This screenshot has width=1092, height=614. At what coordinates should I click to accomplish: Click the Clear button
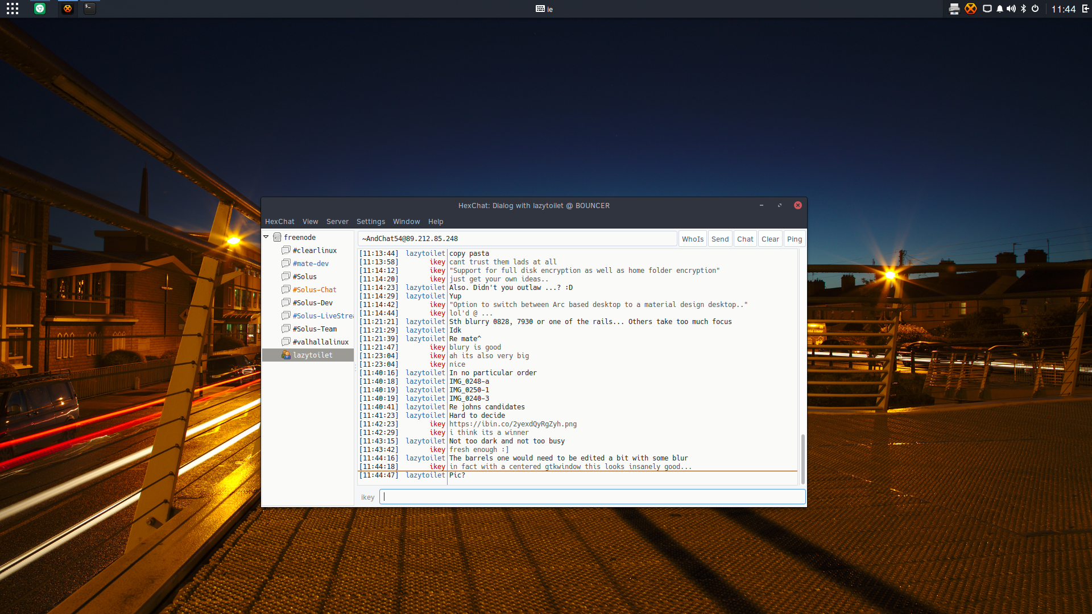click(x=770, y=239)
